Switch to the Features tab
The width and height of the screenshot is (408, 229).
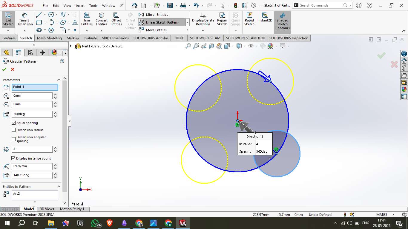point(9,38)
